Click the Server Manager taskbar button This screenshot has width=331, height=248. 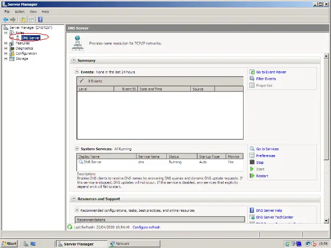pyautogui.click(x=82, y=244)
